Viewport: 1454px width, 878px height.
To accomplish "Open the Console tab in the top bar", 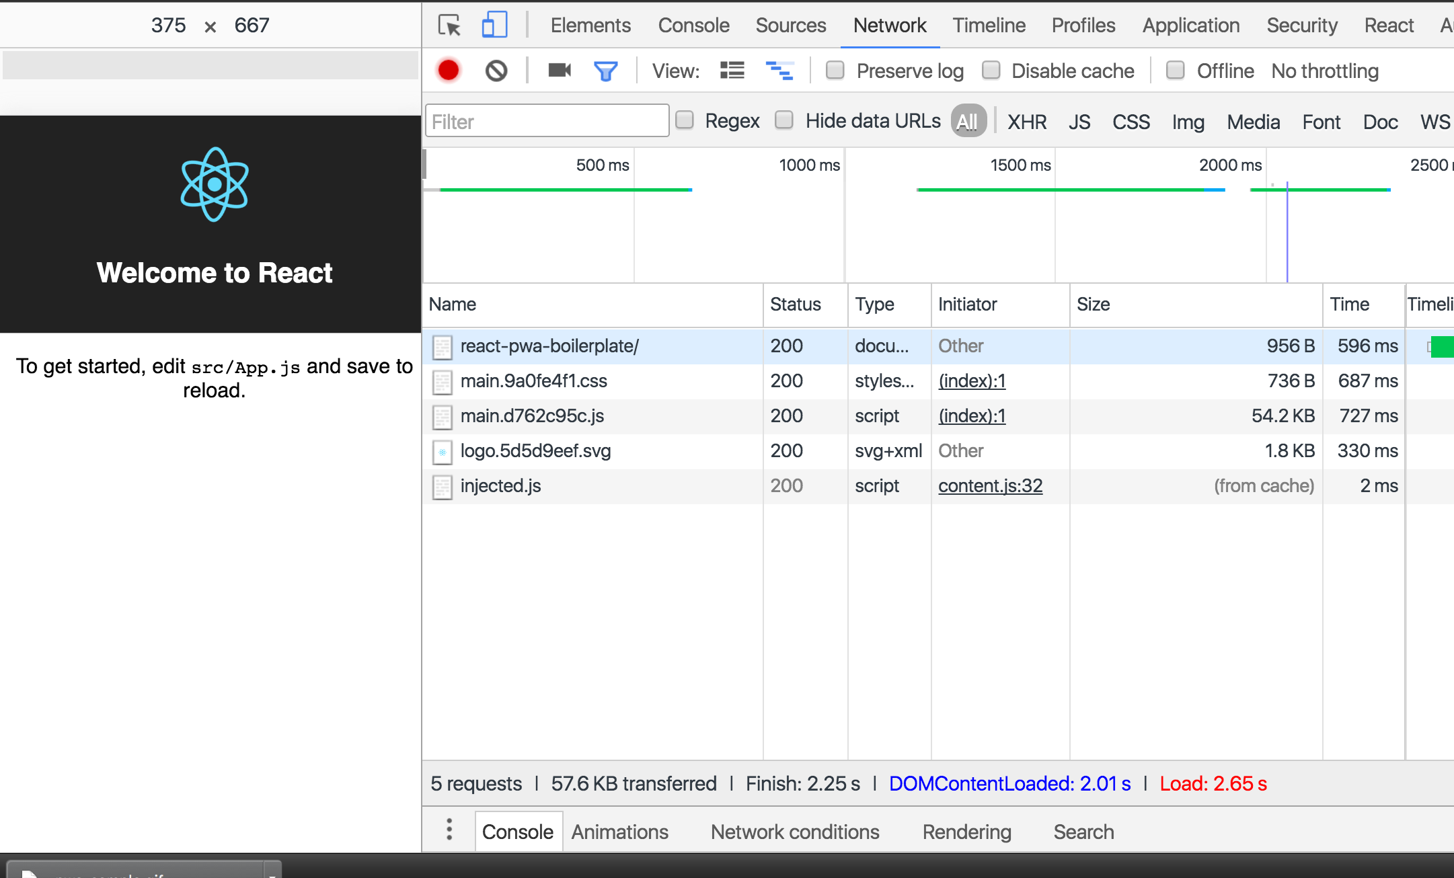I will (x=693, y=26).
